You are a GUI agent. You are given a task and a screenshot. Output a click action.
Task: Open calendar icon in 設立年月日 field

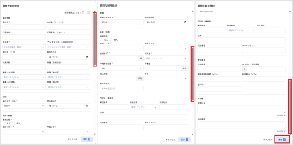[x=87, y=57]
